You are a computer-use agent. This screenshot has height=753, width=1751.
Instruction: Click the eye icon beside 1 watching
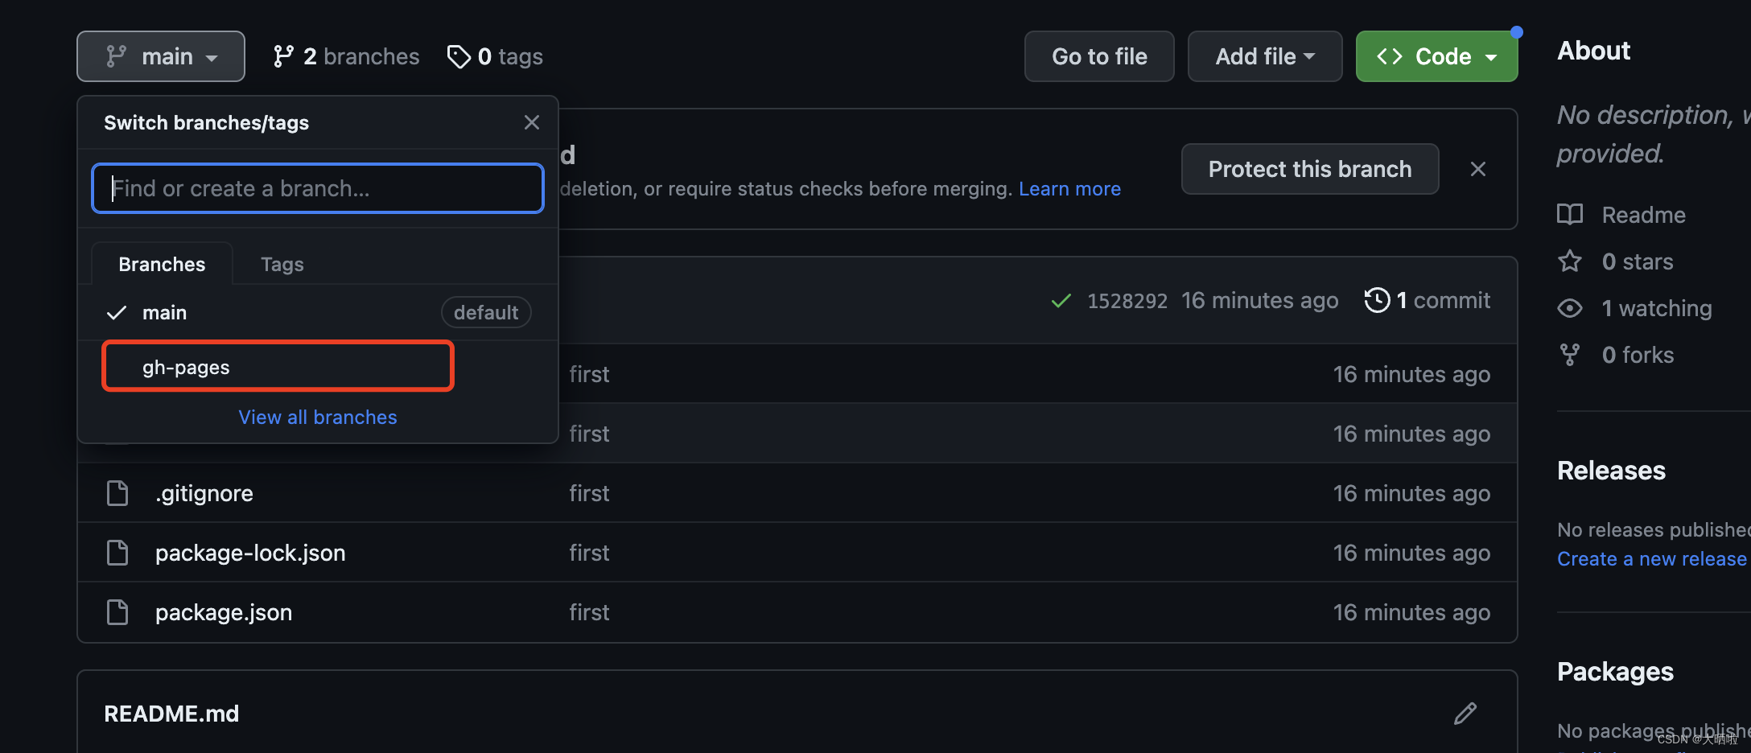(x=1570, y=308)
